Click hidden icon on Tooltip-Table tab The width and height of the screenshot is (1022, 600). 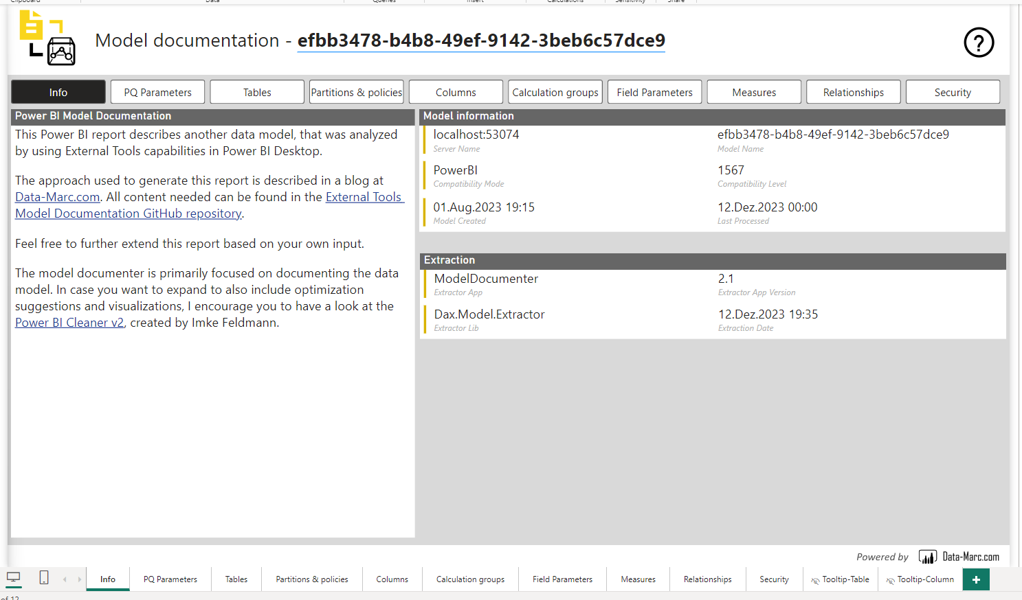pyautogui.click(x=815, y=580)
